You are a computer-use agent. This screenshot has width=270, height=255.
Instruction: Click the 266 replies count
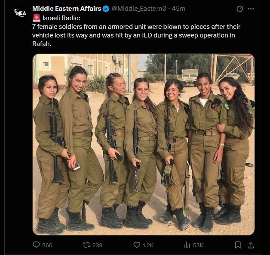pos(47,245)
